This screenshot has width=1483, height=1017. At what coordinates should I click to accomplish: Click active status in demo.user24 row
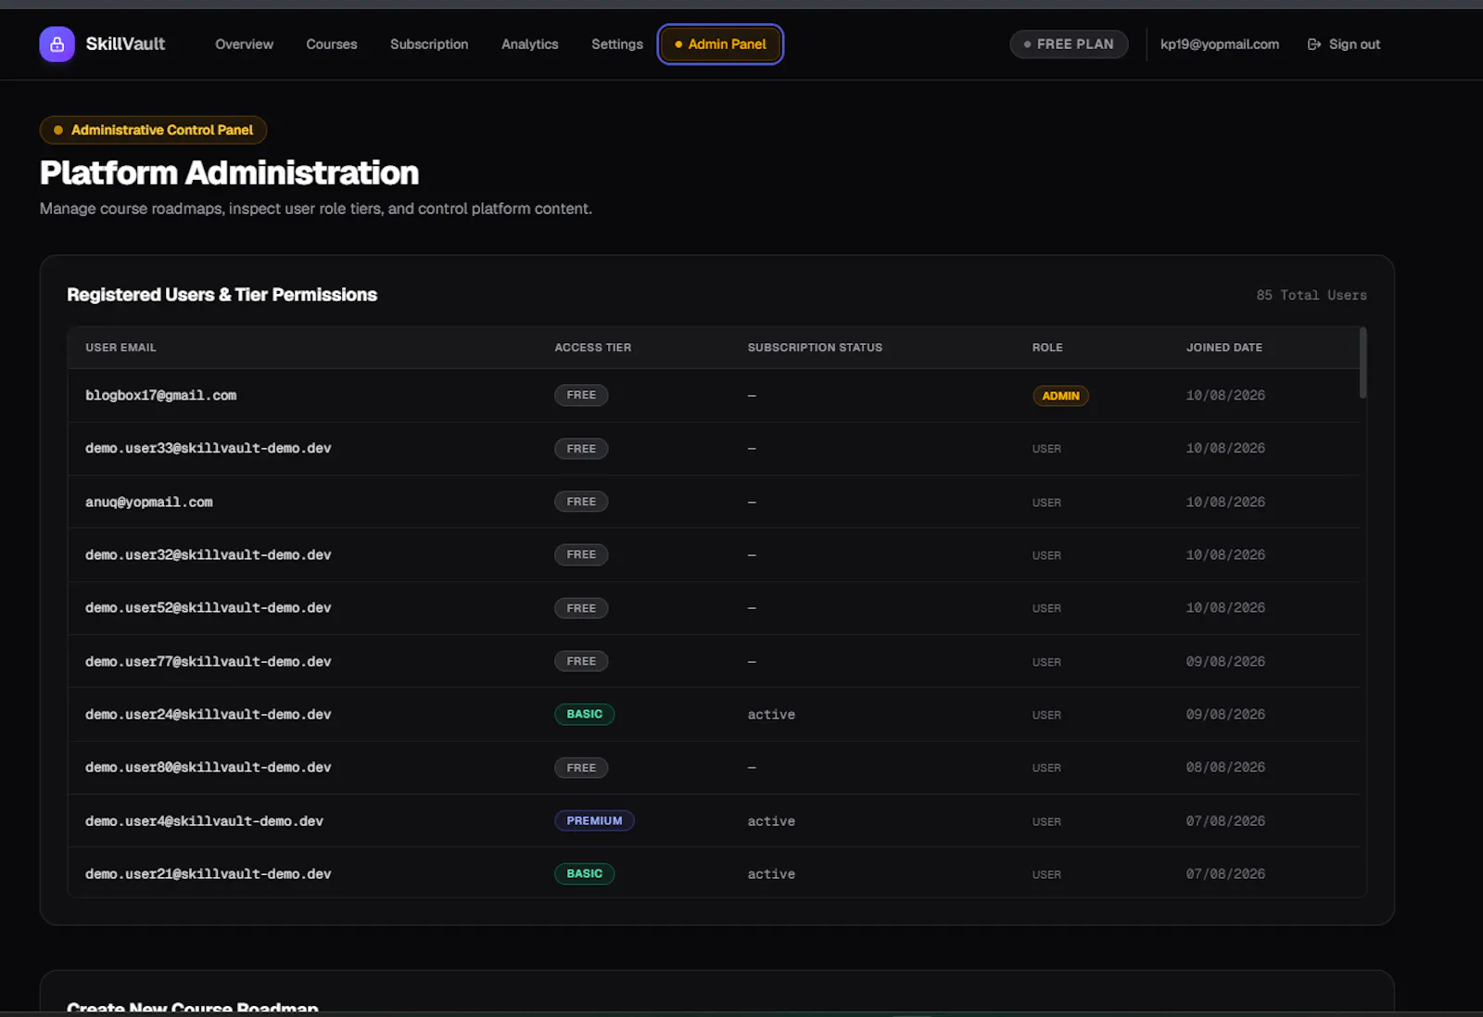771,714
